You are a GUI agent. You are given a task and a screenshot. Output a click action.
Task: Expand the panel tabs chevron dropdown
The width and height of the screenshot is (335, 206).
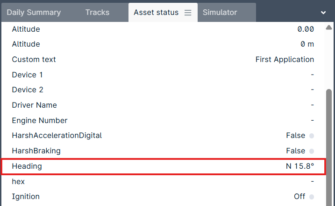tap(323, 13)
